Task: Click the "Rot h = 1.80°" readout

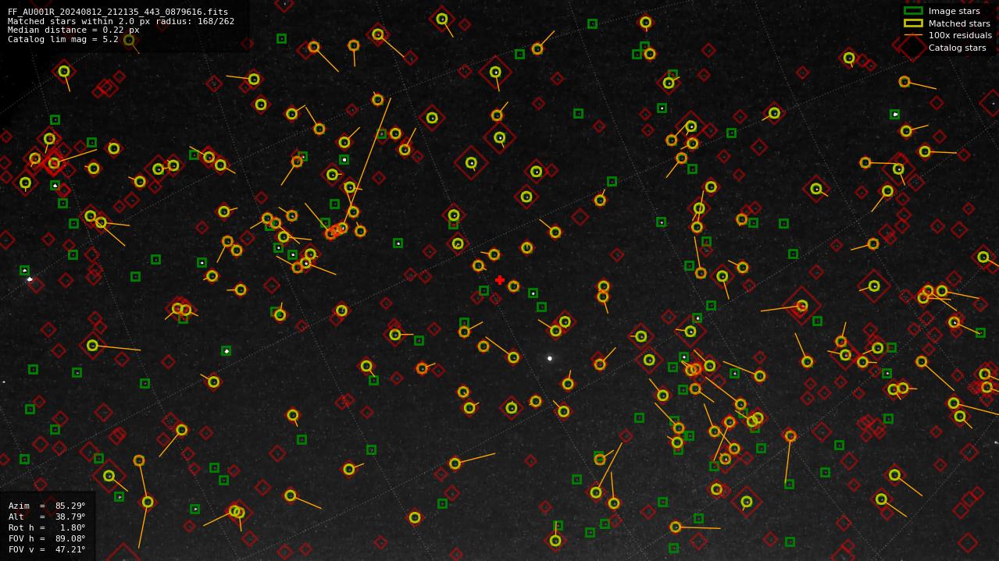Action: [47, 527]
